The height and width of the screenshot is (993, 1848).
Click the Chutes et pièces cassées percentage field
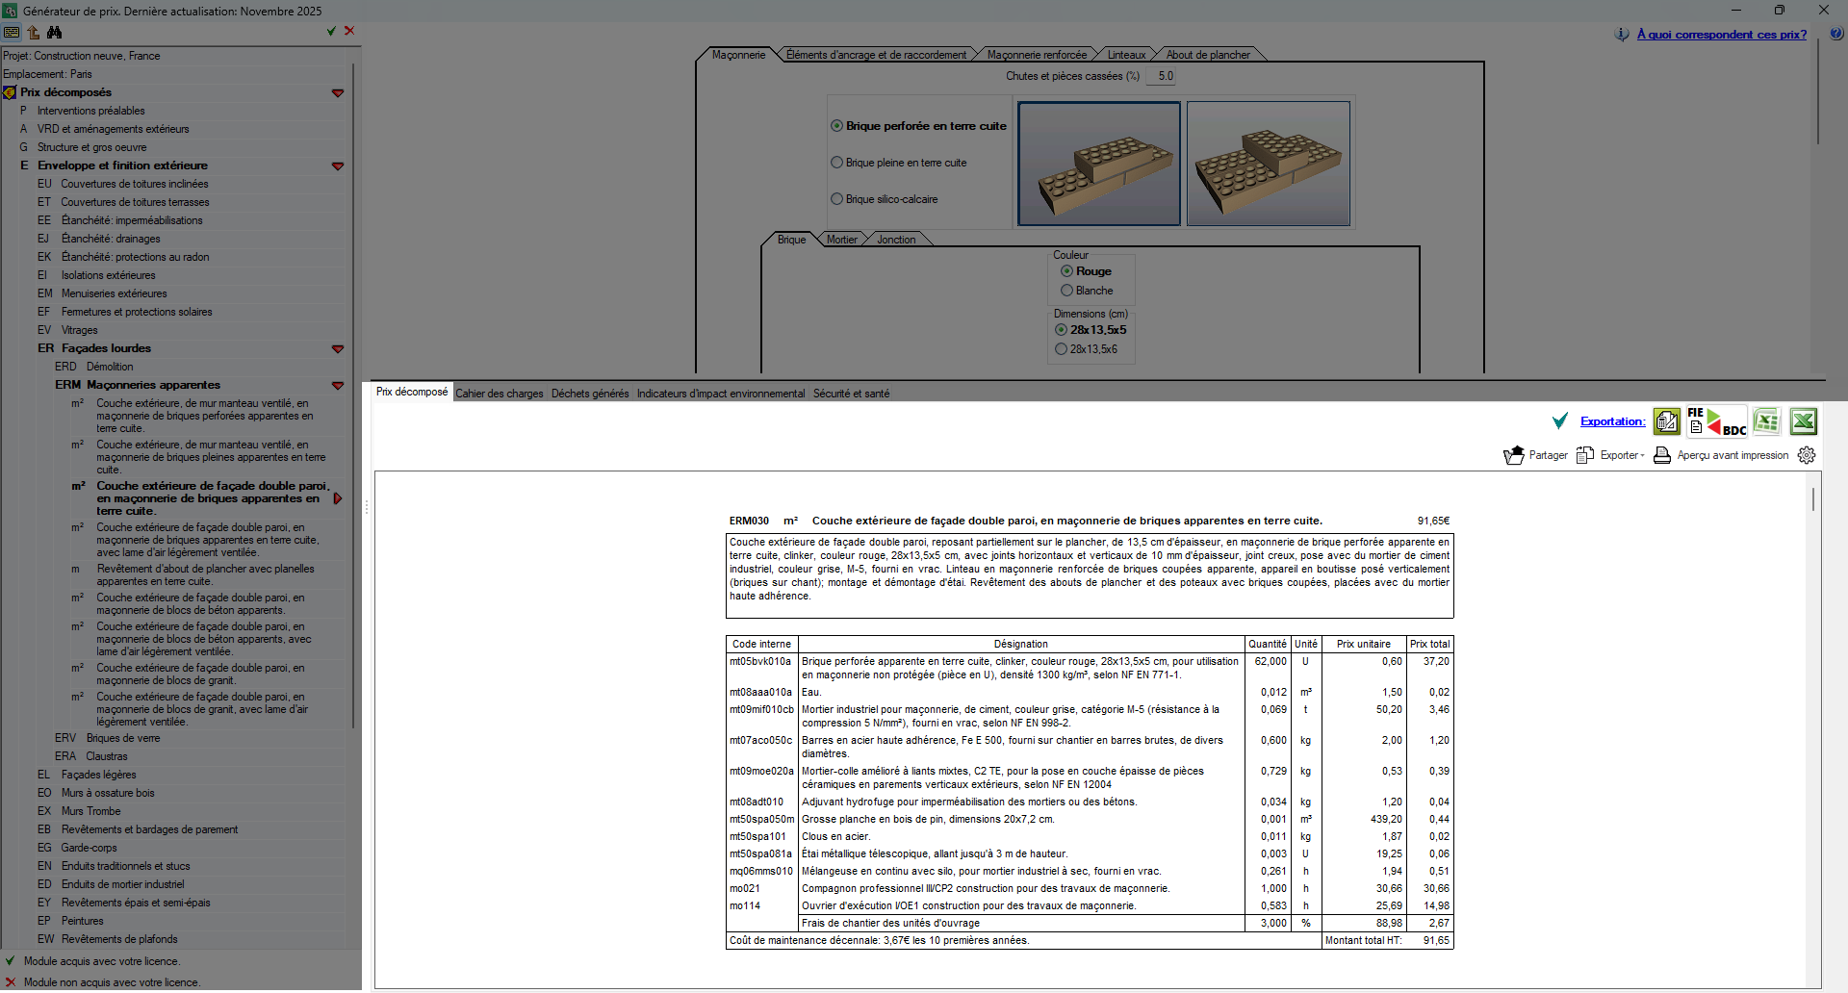[x=1162, y=76]
